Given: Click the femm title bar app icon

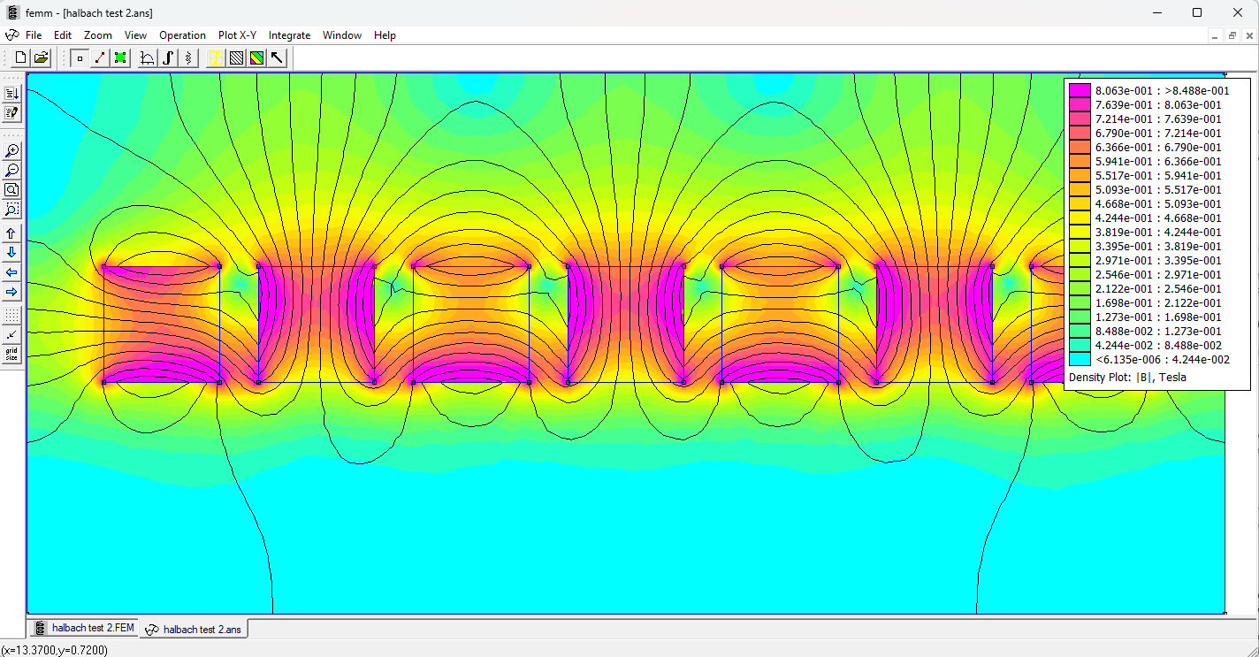Looking at the screenshot, I should (x=12, y=12).
